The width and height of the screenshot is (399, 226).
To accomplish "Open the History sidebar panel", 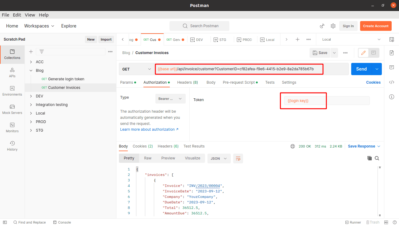I will [x=12, y=146].
